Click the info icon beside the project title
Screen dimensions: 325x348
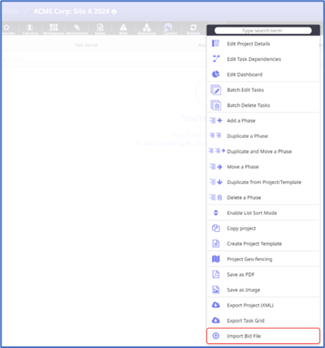(x=114, y=11)
